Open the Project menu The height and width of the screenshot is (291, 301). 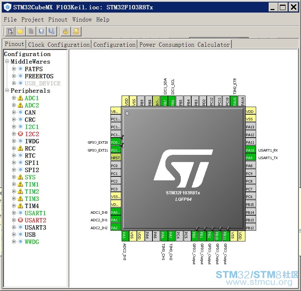point(32,20)
